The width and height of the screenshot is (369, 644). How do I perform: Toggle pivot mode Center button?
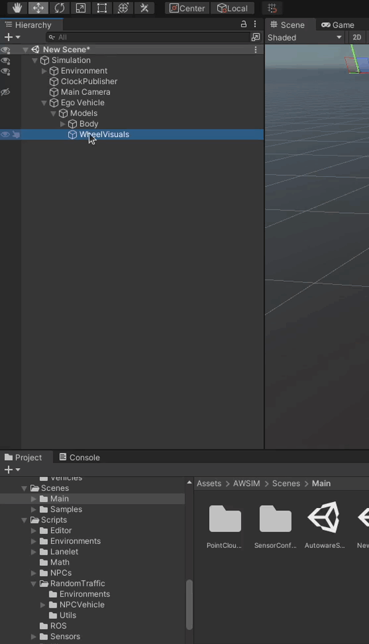187,8
